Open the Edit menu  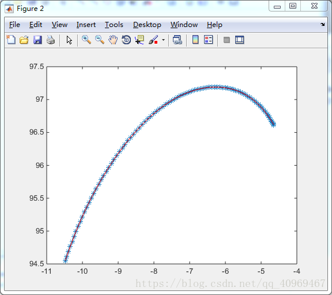coord(36,25)
